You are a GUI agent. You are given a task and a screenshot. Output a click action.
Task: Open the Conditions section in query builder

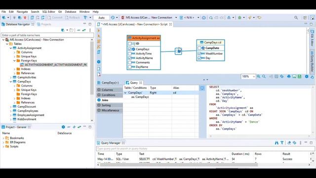tap(110, 95)
